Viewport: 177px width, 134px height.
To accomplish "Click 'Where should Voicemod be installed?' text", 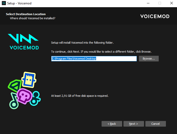I will coord(32,18).
